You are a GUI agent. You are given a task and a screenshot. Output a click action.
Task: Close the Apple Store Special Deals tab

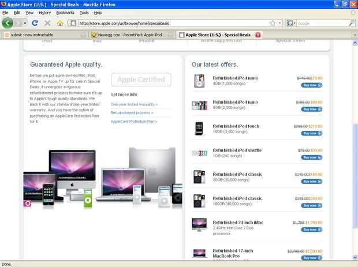(258, 35)
